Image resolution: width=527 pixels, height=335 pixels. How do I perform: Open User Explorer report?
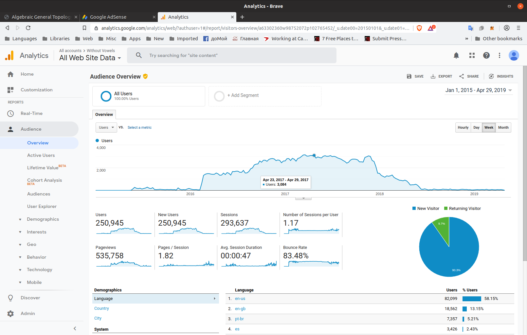pyautogui.click(x=42, y=206)
